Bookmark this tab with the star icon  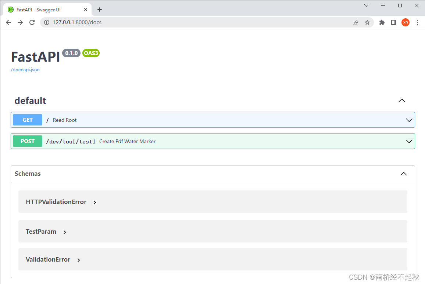click(x=367, y=22)
